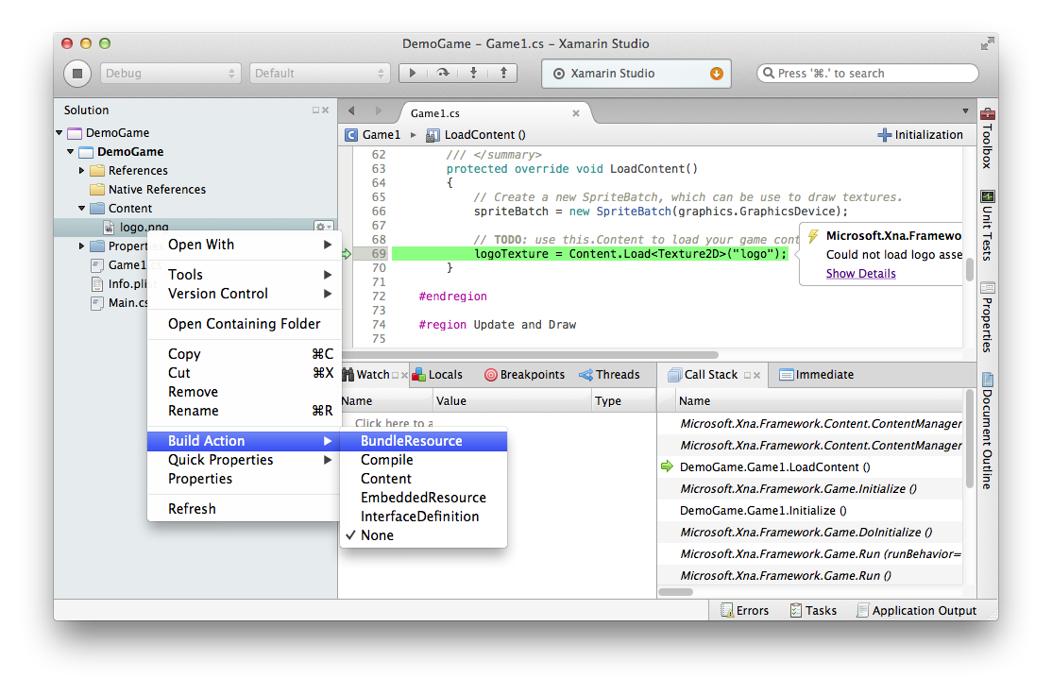Open the Open With submenu
1052x695 pixels.
(245, 245)
